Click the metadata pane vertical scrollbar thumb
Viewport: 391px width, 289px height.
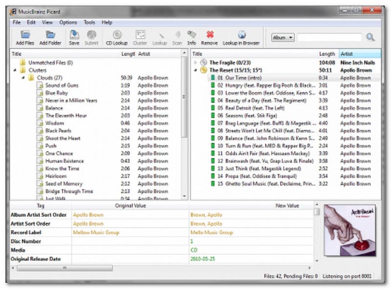pos(317,212)
